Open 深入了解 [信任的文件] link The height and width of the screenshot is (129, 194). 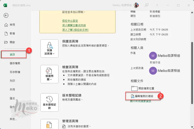(x=75, y=30)
